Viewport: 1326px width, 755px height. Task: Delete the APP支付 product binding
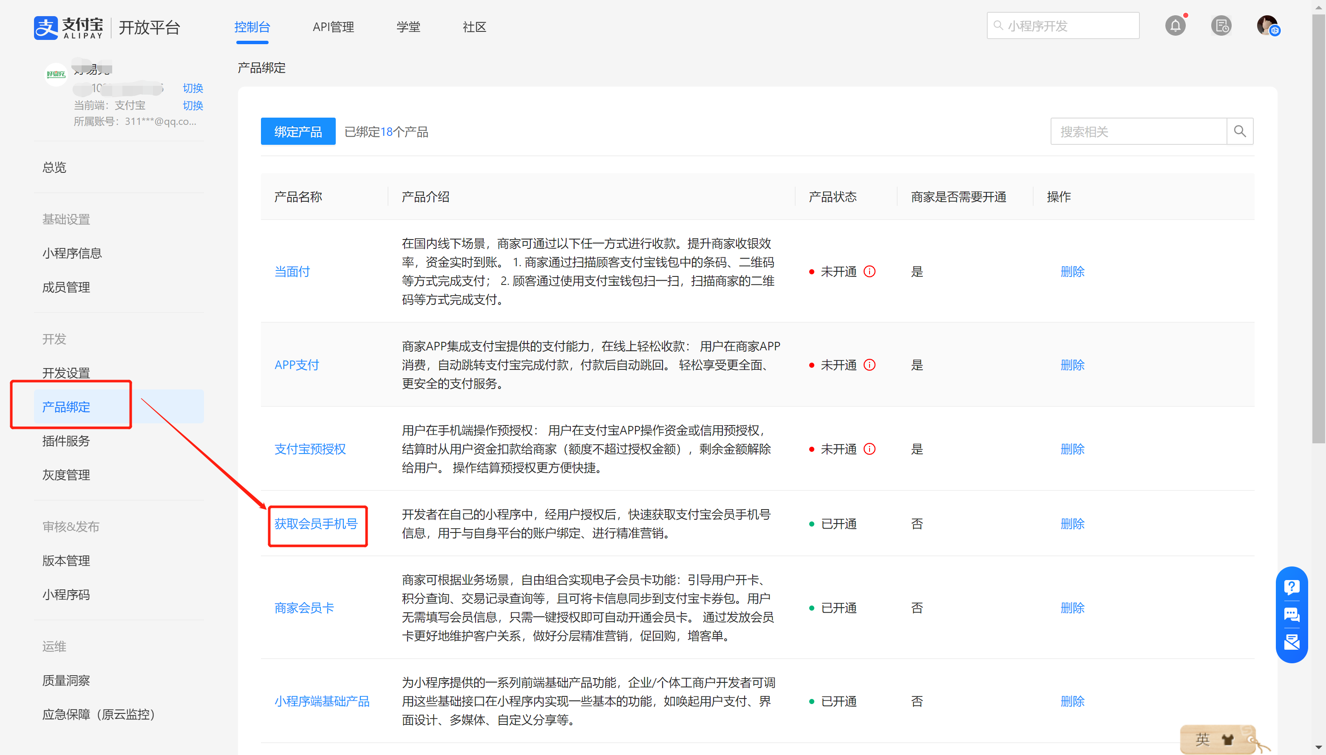pos(1072,364)
